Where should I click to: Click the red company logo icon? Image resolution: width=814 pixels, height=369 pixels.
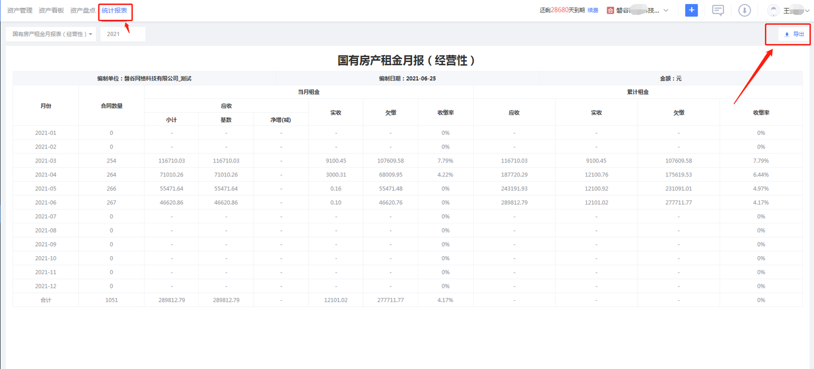(610, 10)
